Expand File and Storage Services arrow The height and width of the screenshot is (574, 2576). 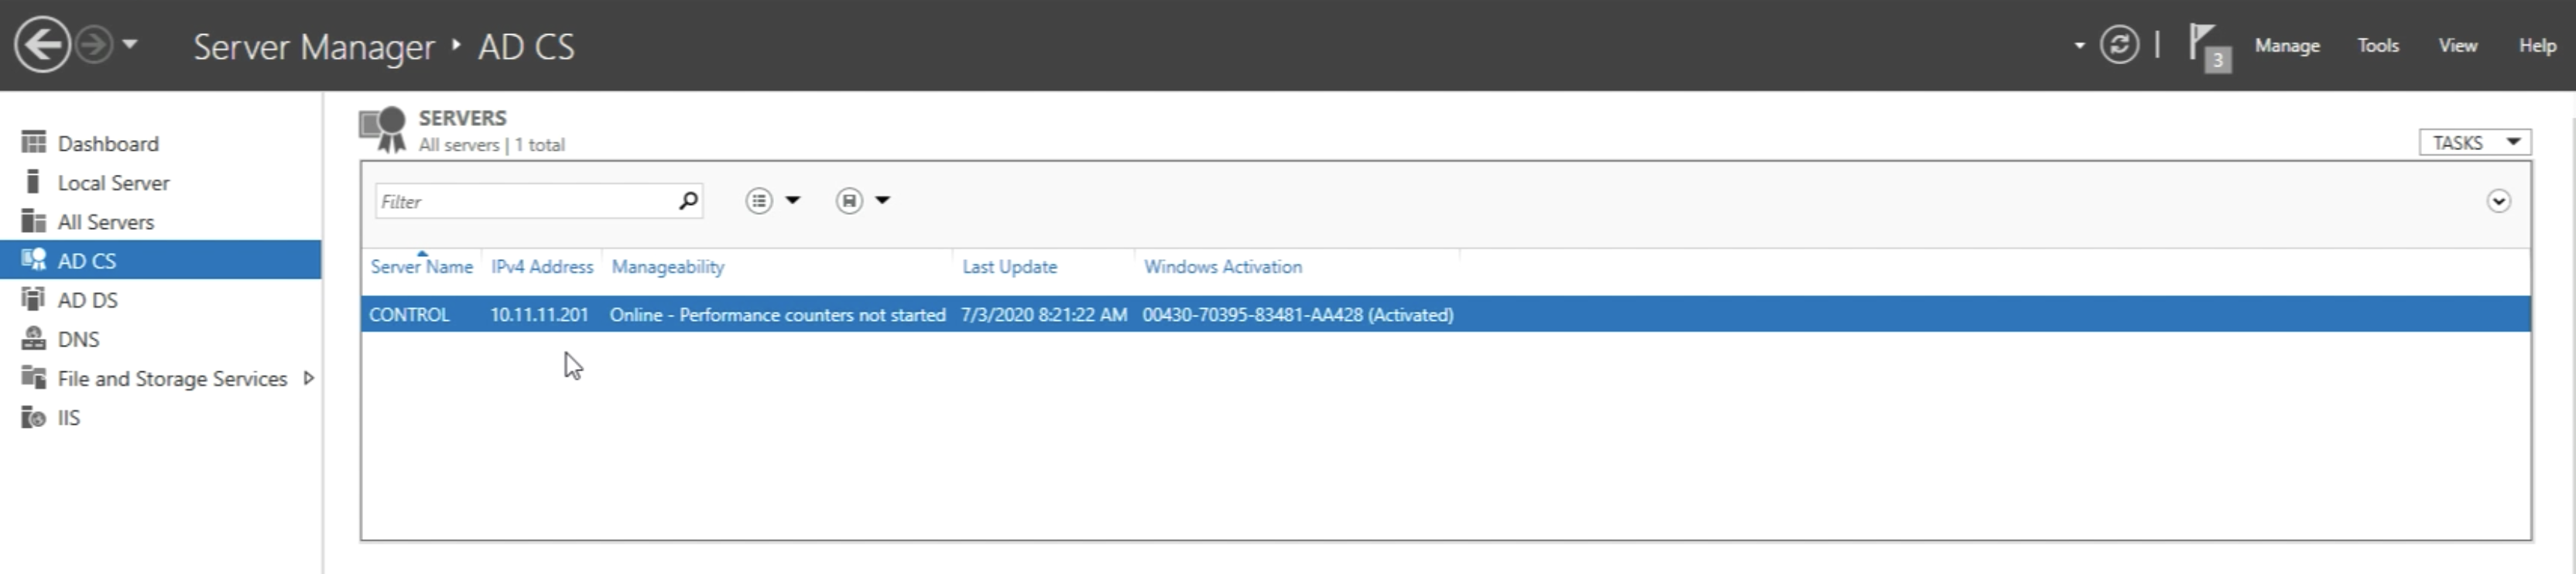309,378
